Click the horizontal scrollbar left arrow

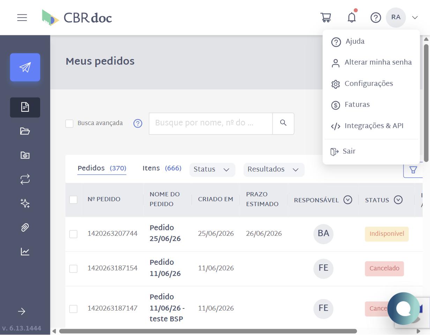pyautogui.click(x=54, y=331)
